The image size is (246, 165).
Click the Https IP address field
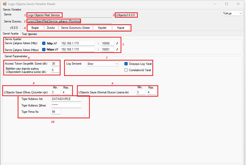(77, 49)
